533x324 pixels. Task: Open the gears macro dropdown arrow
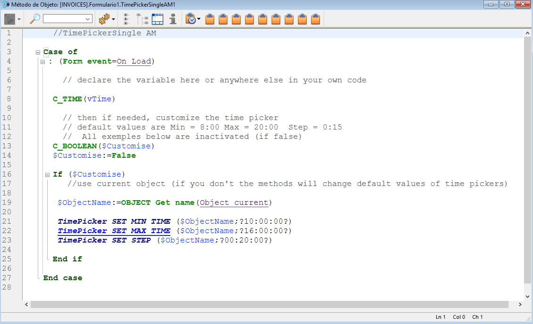[x=114, y=19]
